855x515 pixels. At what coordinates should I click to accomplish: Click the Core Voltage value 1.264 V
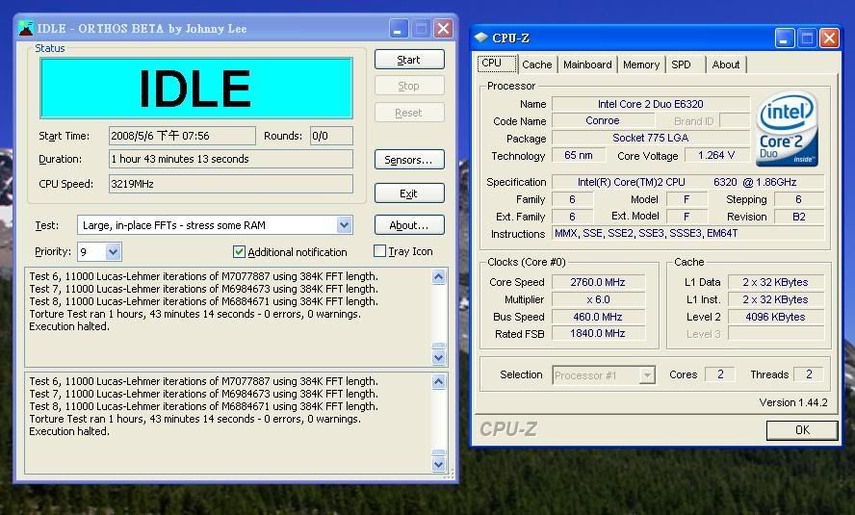(716, 155)
